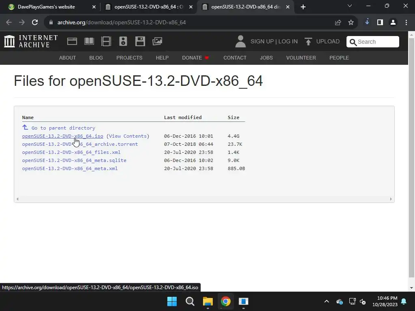Screen dimensions: 415x311
Task: Click View Contents link
Action: (x=128, y=136)
